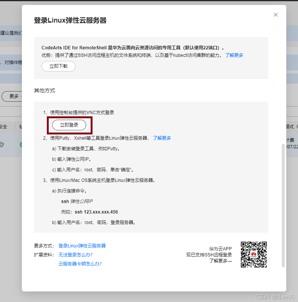Click the 其他方式 heading text
Screen dimensions: 298x302
click(x=45, y=90)
